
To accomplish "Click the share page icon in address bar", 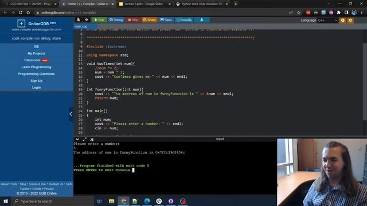I will point(291,13).
